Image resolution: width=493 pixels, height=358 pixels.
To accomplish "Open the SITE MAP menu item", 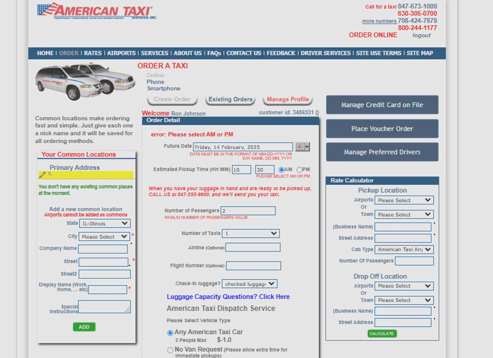I will pyautogui.click(x=420, y=53).
